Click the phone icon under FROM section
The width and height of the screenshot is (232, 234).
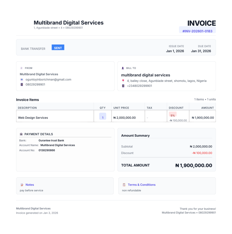coord(21,85)
